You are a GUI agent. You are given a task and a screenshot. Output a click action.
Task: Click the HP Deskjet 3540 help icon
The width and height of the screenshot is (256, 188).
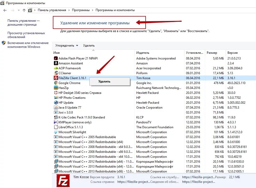point(56,93)
